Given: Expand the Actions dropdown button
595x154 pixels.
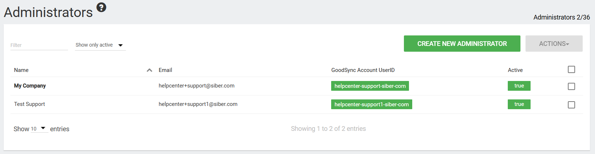Looking at the screenshot, I should [x=554, y=44].
